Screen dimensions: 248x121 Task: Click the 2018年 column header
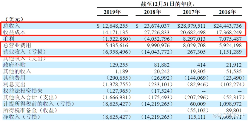point(153,12)
